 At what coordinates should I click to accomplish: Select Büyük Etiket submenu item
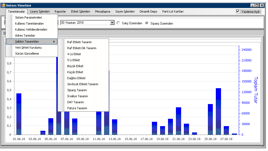click(x=83, y=66)
